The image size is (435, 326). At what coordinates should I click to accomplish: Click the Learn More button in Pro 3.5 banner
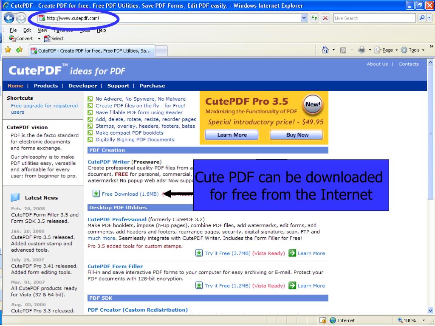pos(232,135)
